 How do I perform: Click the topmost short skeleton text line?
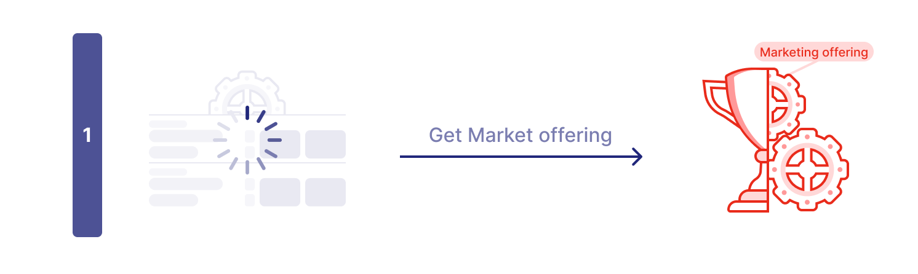click(x=168, y=124)
